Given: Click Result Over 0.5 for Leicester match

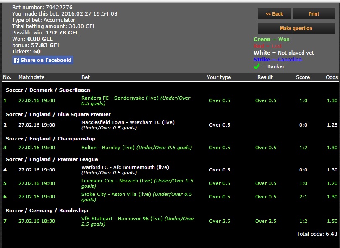Looking at the screenshot, I should (x=266, y=183).
